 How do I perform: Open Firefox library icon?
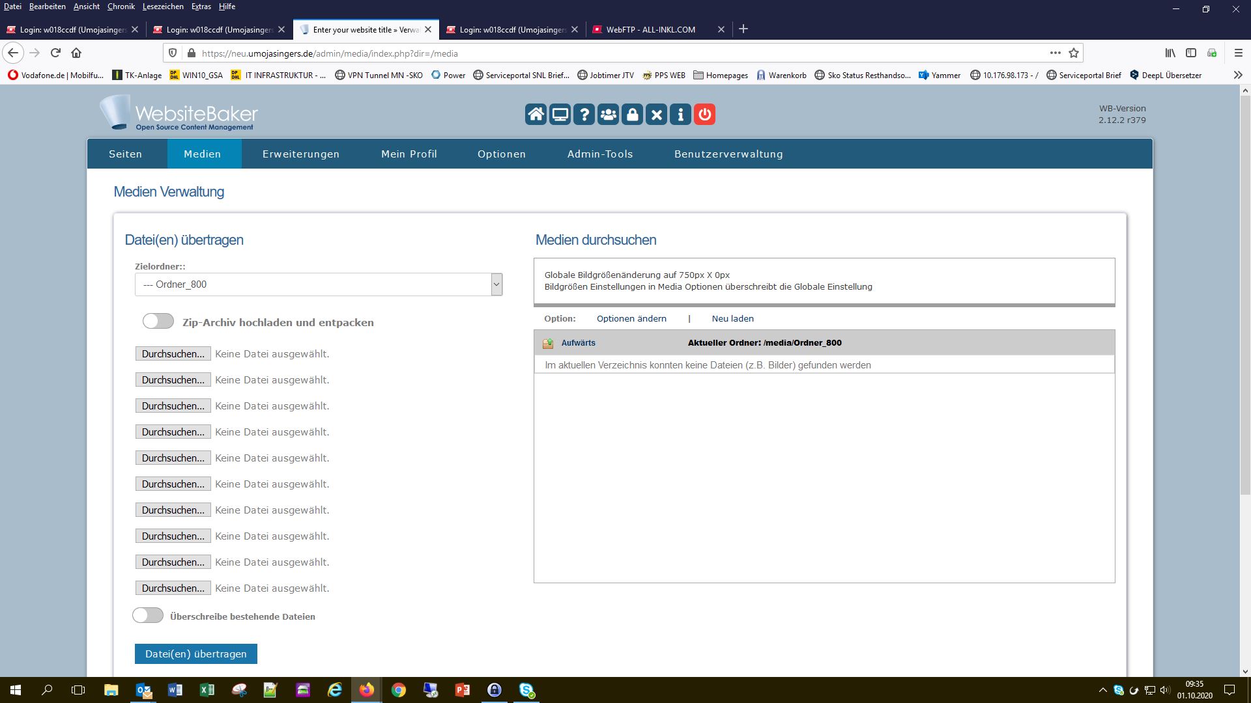coord(1170,53)
